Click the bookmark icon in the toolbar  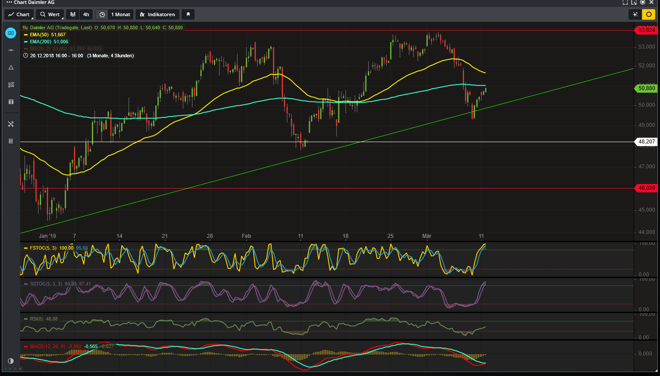[x=188, y=14]
